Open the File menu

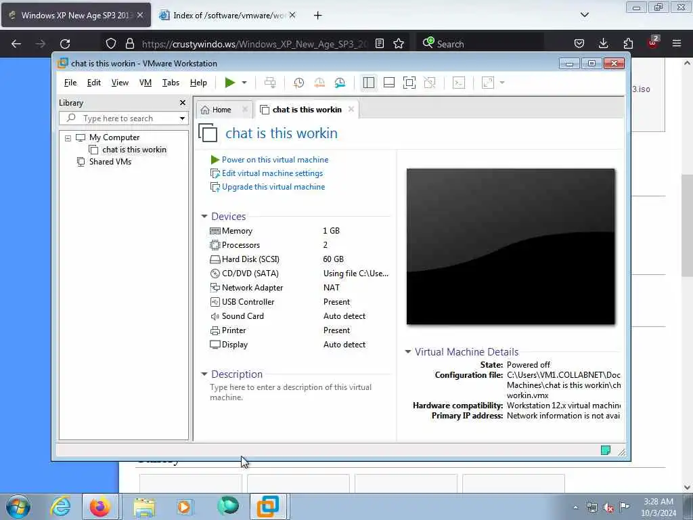point(70,83)
